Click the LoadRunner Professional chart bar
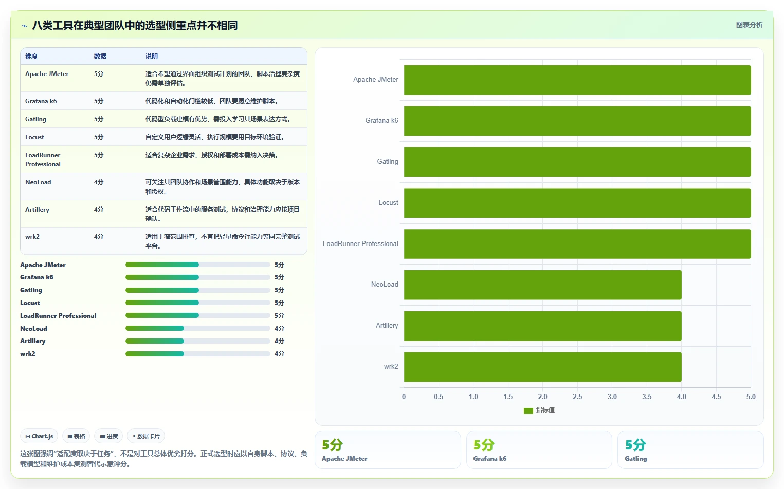The width and height of the screenshot is (784, 489). (x=577, y=244)
